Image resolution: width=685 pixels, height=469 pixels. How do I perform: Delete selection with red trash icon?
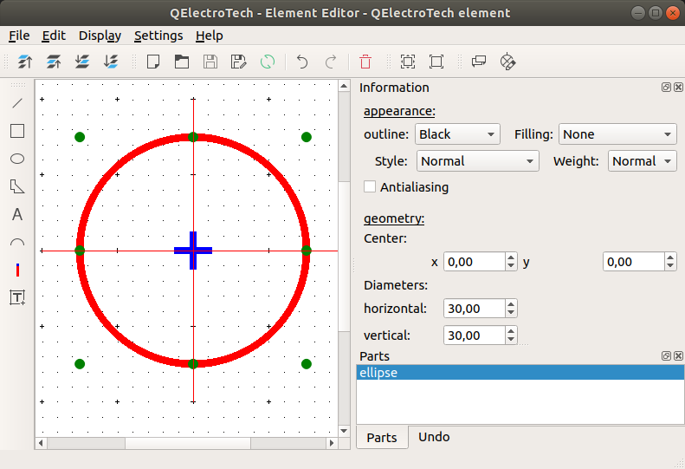(365, 62)
